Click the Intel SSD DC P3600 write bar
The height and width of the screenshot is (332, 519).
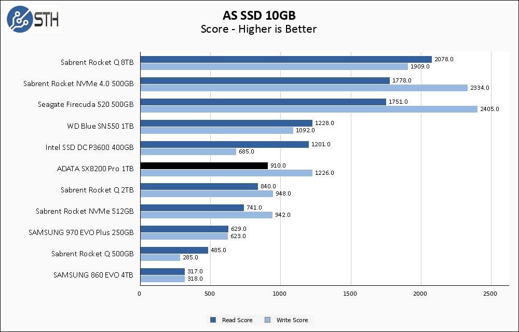[x=188, y=152]
